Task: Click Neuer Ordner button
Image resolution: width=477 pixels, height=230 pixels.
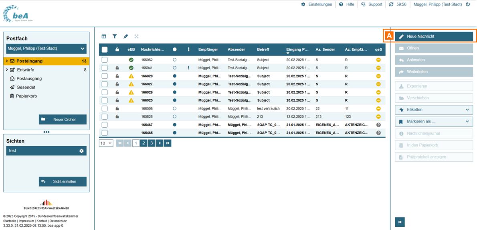Action: (63, 120)
